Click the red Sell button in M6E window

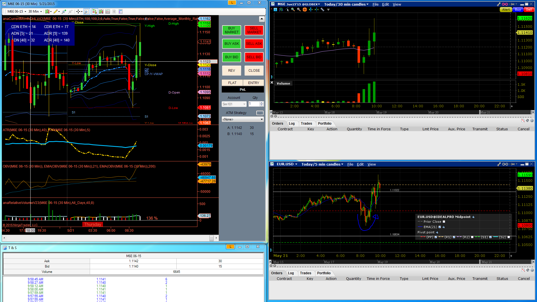coord(529,10)
